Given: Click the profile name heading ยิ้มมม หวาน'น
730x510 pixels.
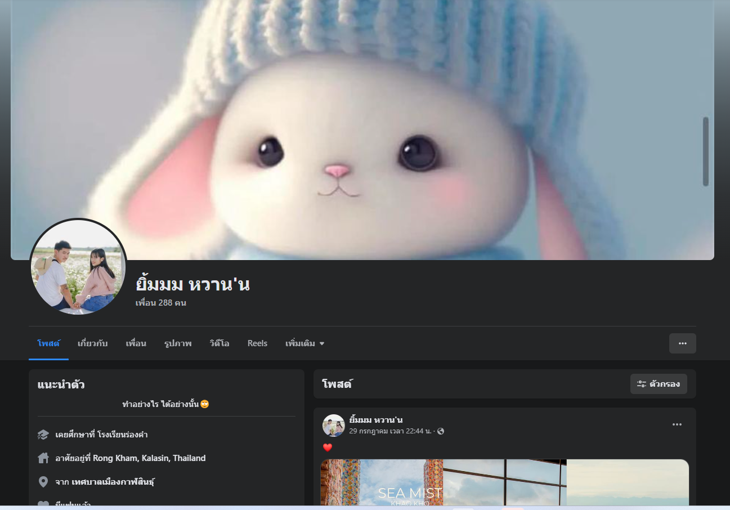Looking at the screenshot, I should 193,284.
